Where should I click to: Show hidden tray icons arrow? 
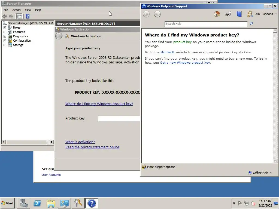tap(234, 203)
